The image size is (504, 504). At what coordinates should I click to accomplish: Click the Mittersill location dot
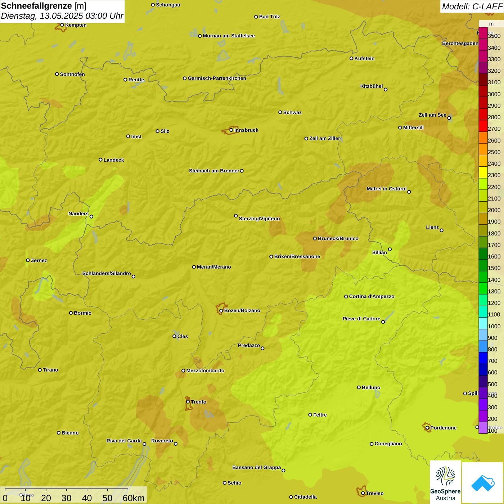coord(400,127)
